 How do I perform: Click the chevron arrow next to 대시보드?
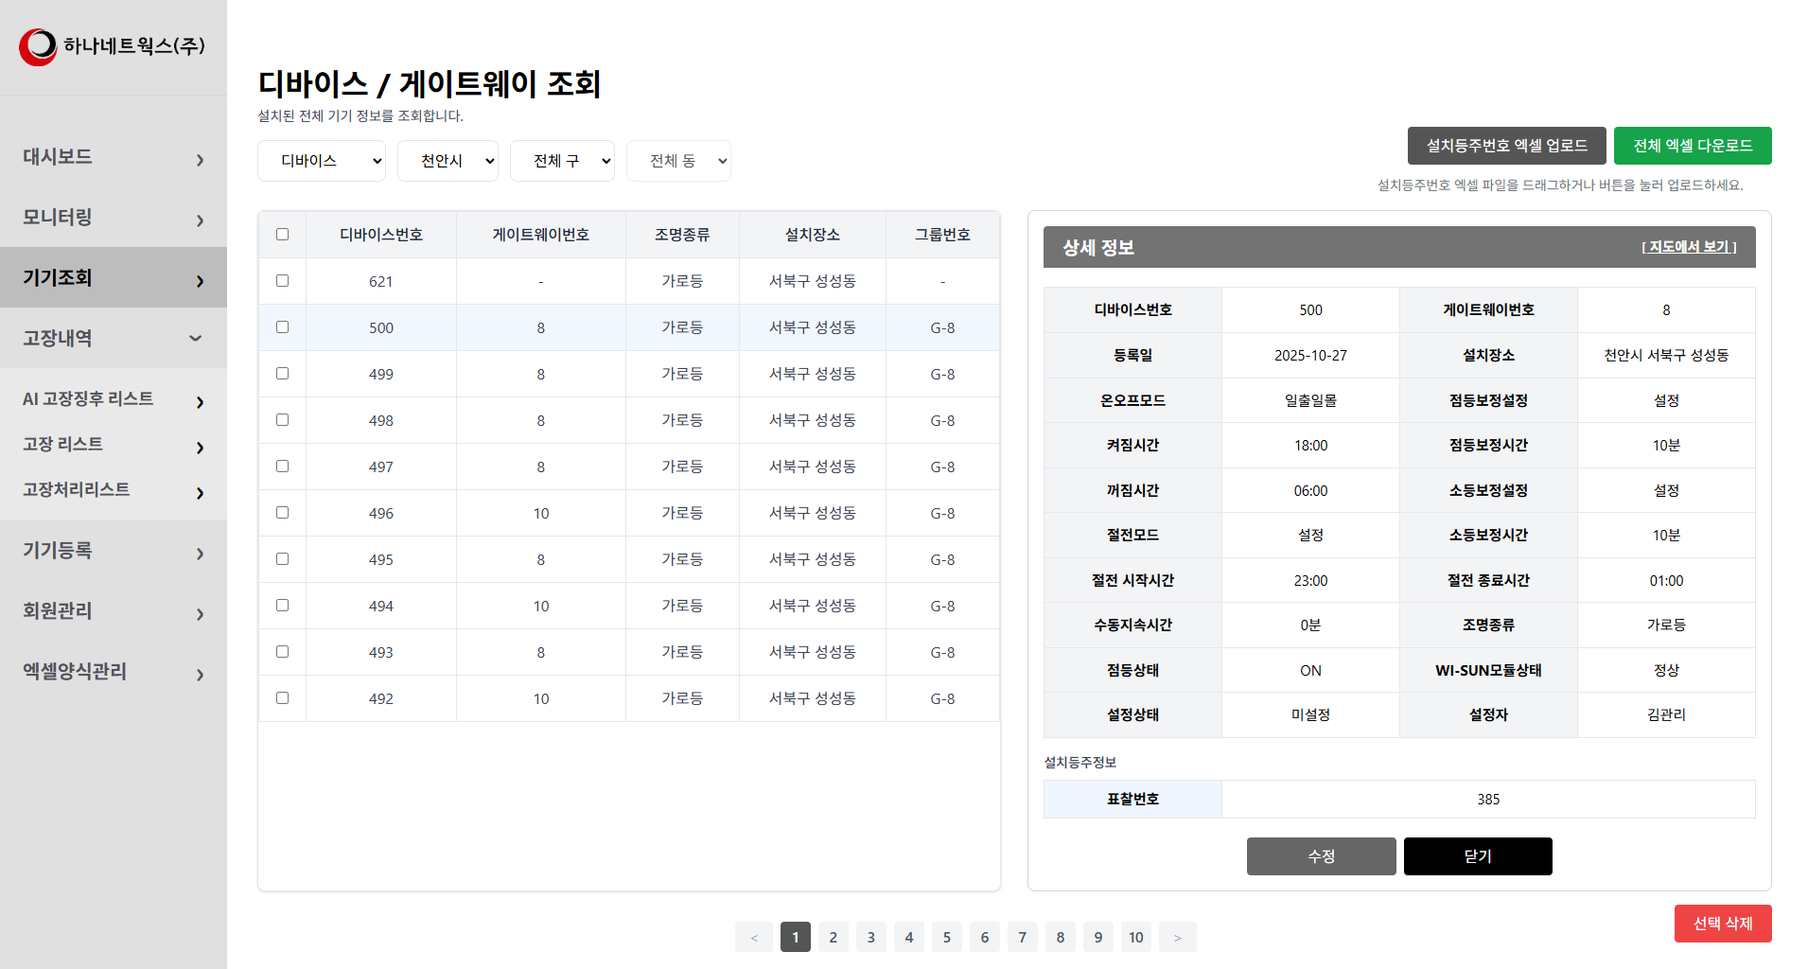point(200,160)
